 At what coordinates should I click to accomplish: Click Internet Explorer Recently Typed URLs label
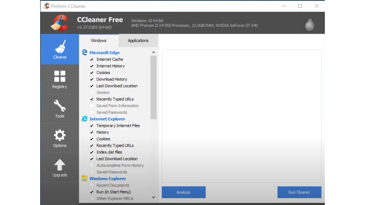coord(115,145)
